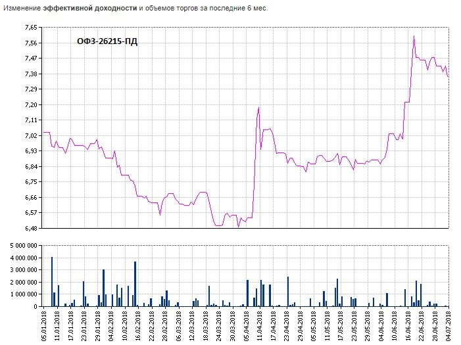Screen dimensions: 461x345
Task: Click the chart title ОФЗ-26215-ПД
Action: pos(107,41)
